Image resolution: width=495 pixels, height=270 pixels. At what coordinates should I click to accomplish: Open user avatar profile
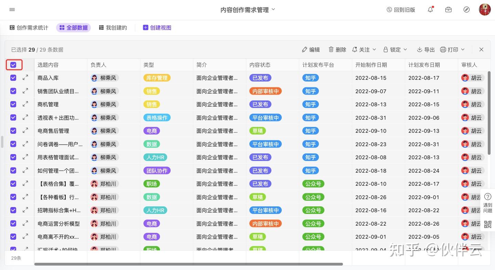[485, 10]
